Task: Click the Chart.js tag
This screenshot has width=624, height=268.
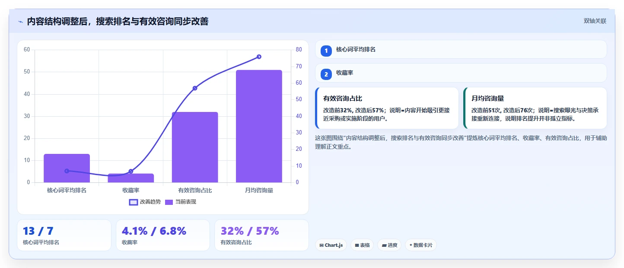Action: point(331,245)
